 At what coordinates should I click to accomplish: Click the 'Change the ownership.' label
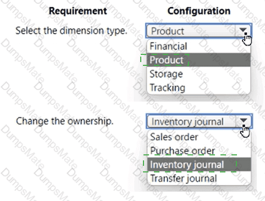(64, 121)
